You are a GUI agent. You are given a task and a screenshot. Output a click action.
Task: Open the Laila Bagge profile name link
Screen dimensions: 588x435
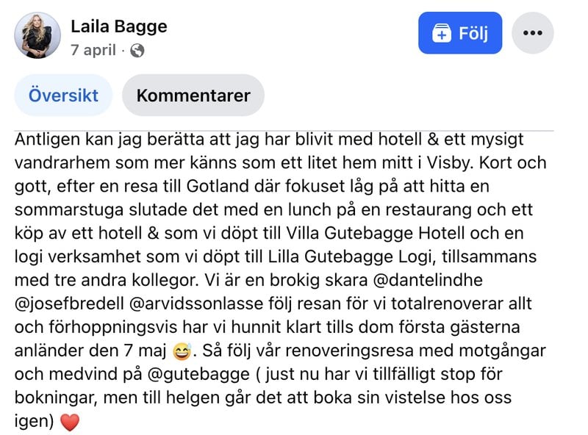point(119,26)
